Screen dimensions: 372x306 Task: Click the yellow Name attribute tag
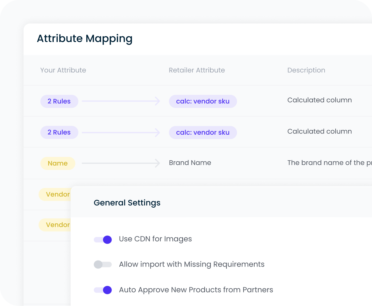[58, 163]
